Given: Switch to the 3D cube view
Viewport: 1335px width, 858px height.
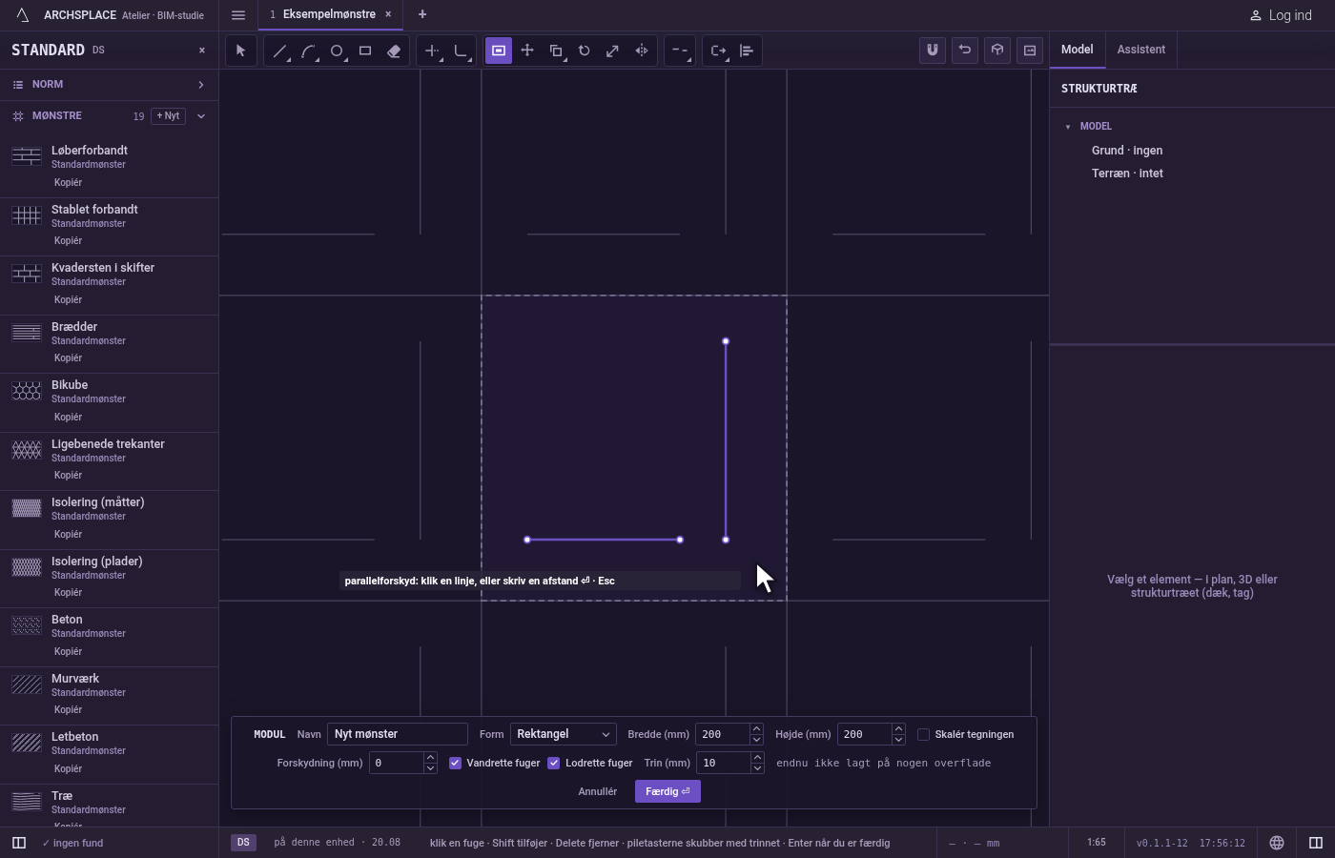Looking at the screenshot, I should click(x=997, y=51).
